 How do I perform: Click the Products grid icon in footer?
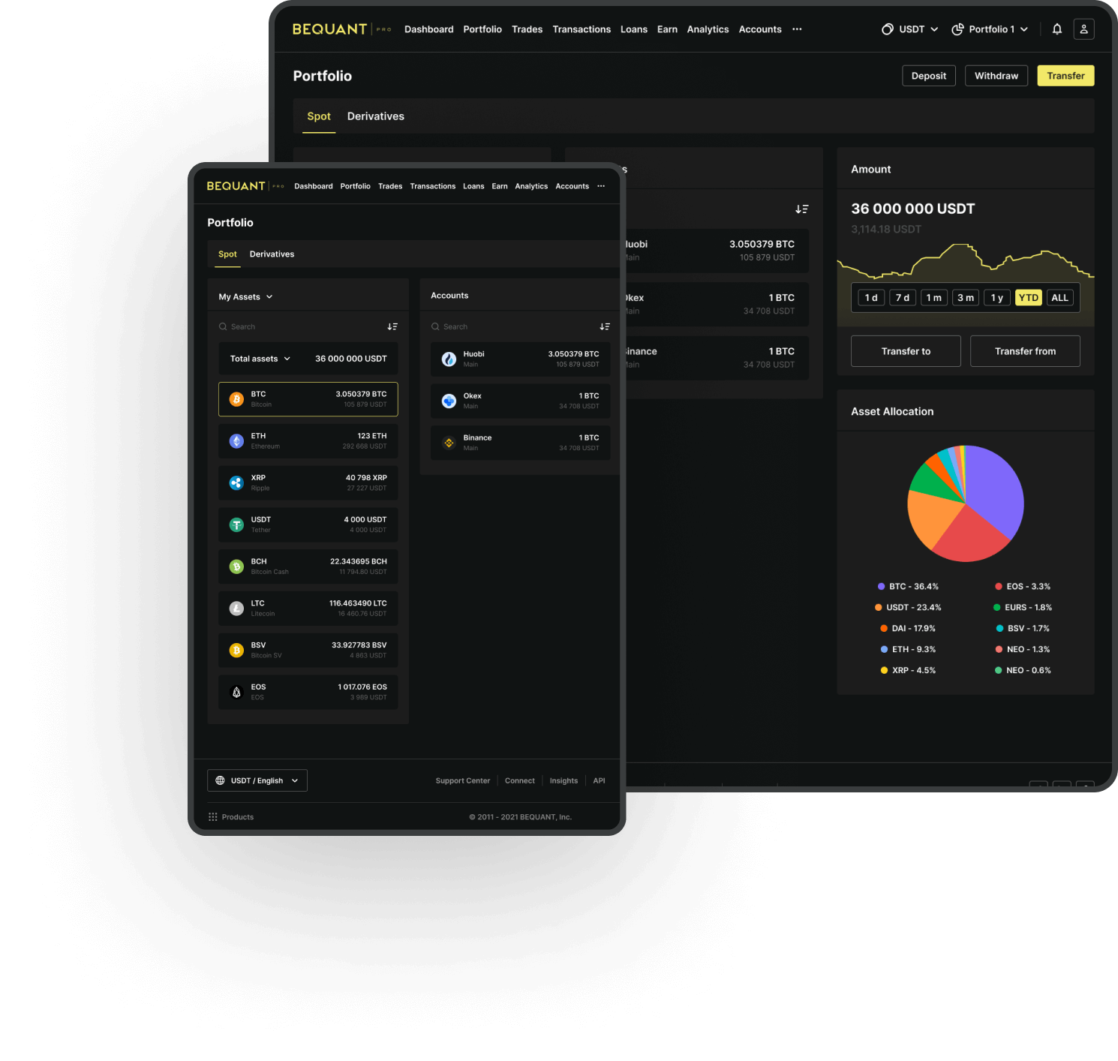coord(213,817)
